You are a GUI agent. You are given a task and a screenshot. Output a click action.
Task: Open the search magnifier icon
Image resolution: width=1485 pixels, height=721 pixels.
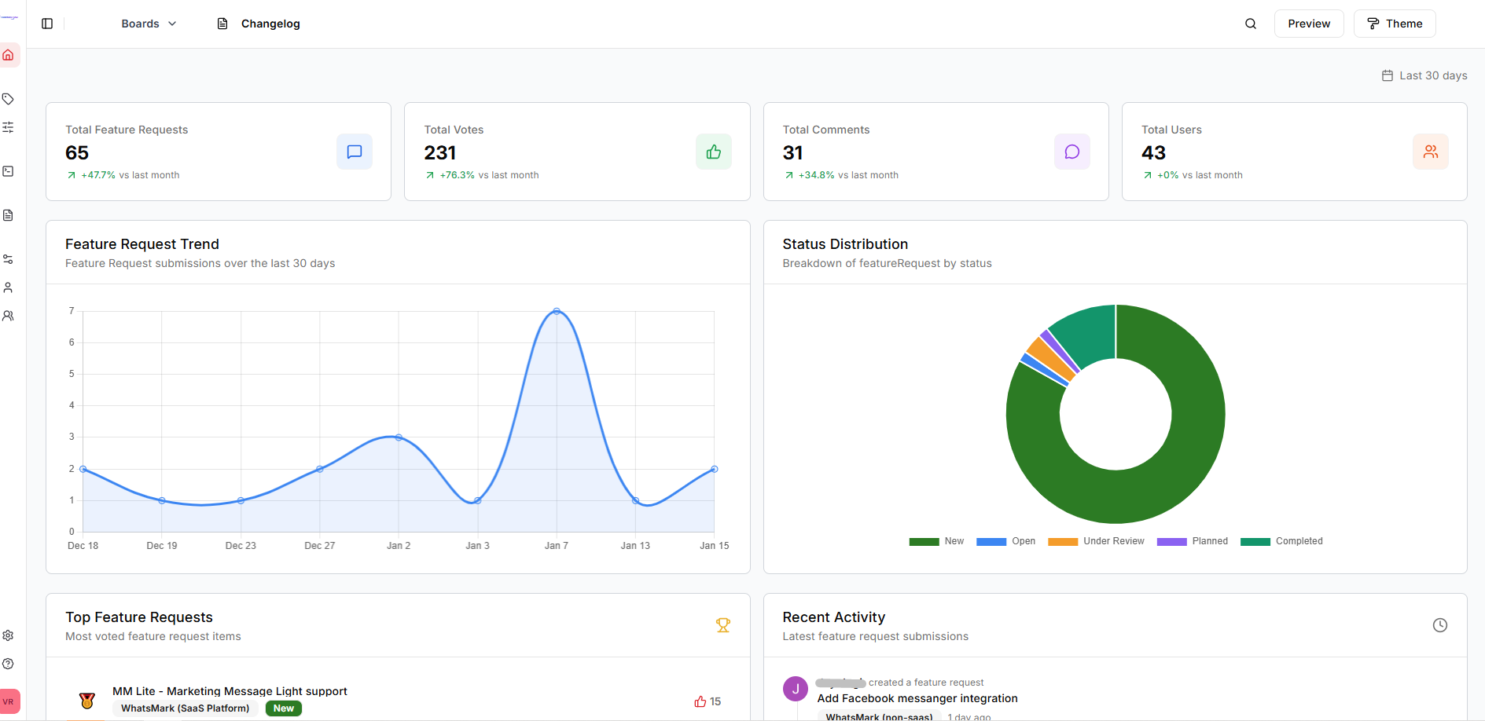pyautogui.click(x=1250, y=24)
